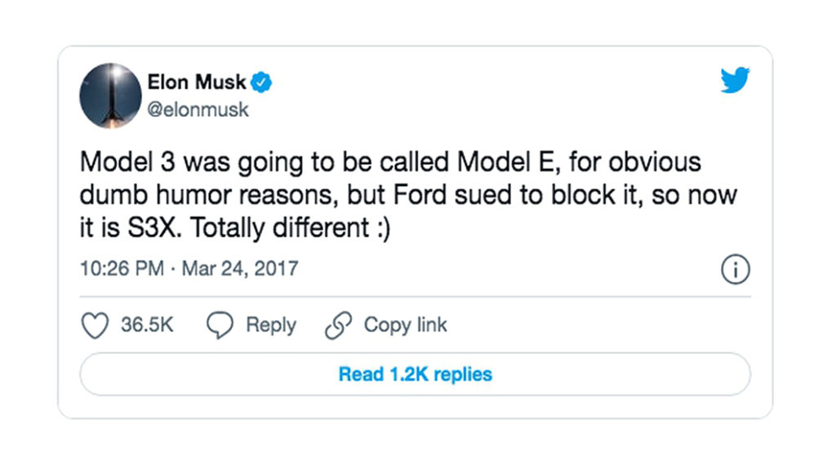
Task: Open Elon Musk's rocket profile picture
Action: coord(110,96)
